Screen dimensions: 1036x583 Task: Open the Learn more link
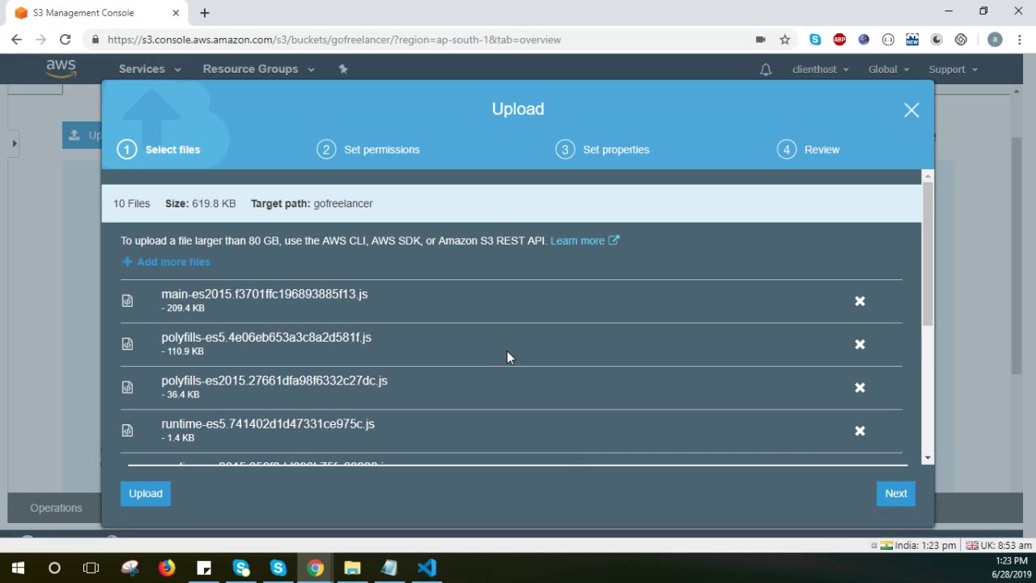click(584, 240)
